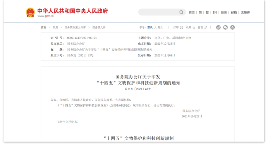The height and width of the screenshot is (146, 268).
Task: Switch to simplified Chinese 简
Action: pyautogui.click(x=200, y=12)
